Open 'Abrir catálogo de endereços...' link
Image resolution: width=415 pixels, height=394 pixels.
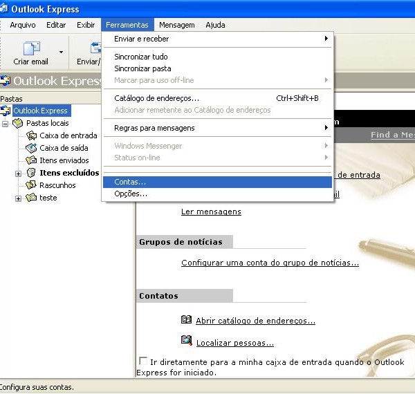tap(255, 321)
